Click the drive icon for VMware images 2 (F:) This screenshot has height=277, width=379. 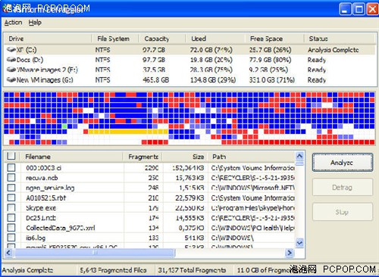11,70
